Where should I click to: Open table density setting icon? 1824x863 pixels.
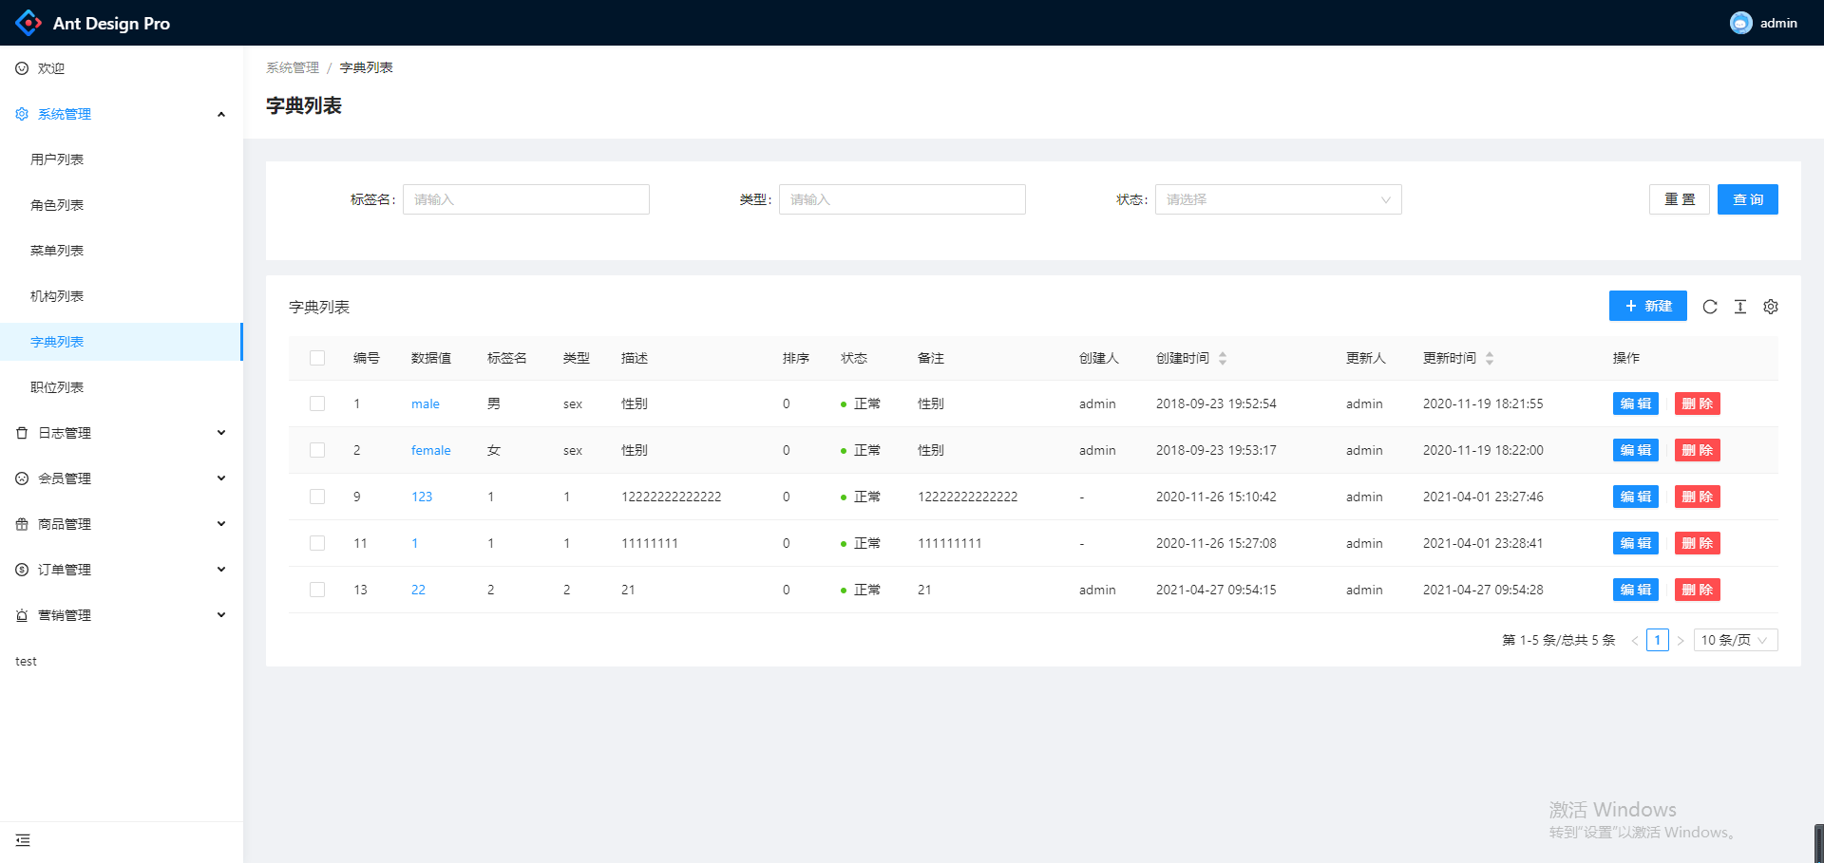tap(1740, 307)
